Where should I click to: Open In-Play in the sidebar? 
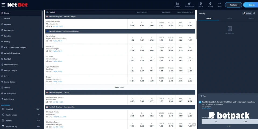click(20, 42)
